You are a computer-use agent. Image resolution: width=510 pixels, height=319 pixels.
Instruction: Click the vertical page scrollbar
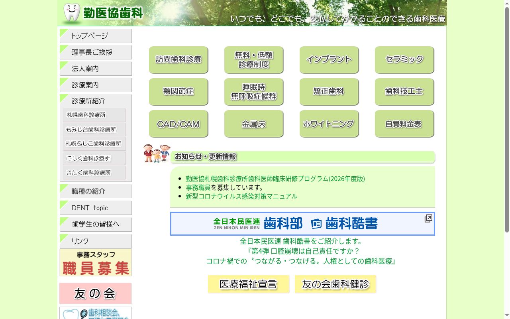[x=507, y=120]
